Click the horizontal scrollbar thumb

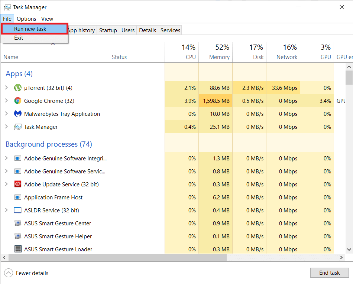(117, 258)
